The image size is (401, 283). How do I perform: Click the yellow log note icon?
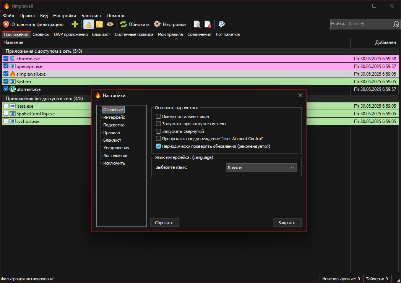click(99, 24)
